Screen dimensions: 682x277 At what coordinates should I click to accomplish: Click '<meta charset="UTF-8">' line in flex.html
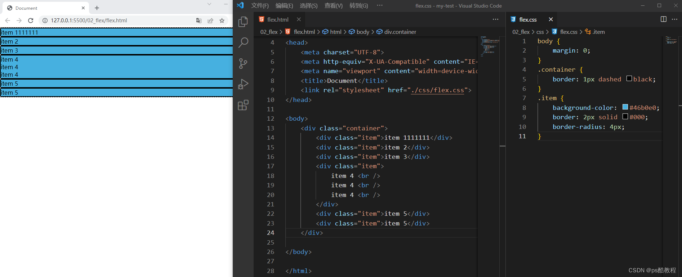(342, 52)
